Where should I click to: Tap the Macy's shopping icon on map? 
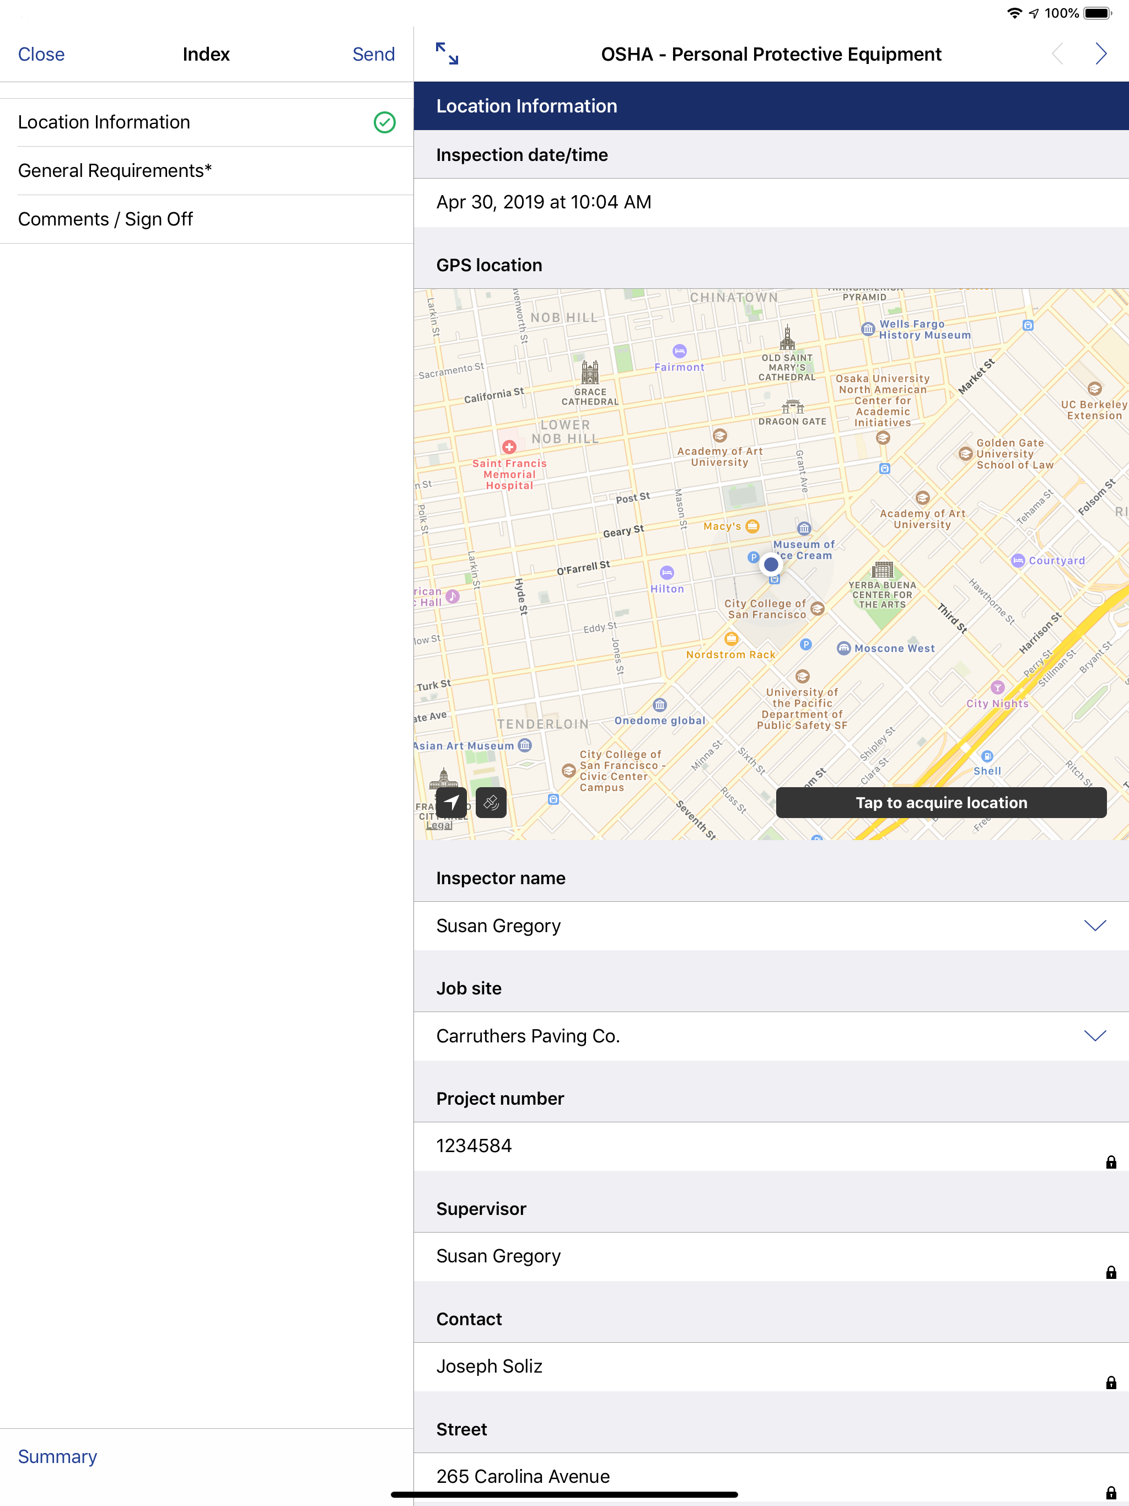(752, 526)
